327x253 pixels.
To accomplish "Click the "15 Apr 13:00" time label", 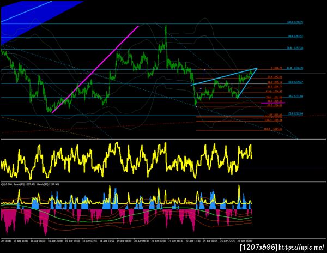I will [x=72, y=241].
